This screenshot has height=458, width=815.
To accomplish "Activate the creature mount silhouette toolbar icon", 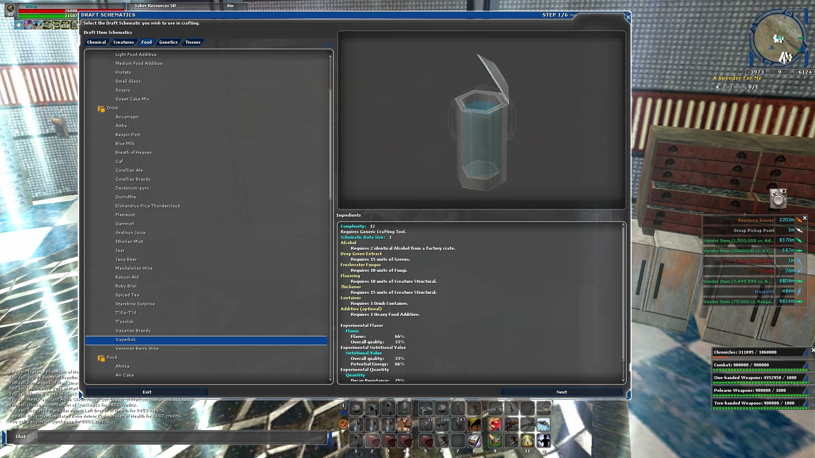I will (x=474, y=424).
